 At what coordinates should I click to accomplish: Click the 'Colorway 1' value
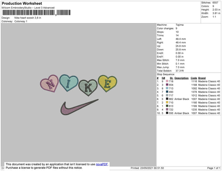pyautogui.click(x=21, y=21)
